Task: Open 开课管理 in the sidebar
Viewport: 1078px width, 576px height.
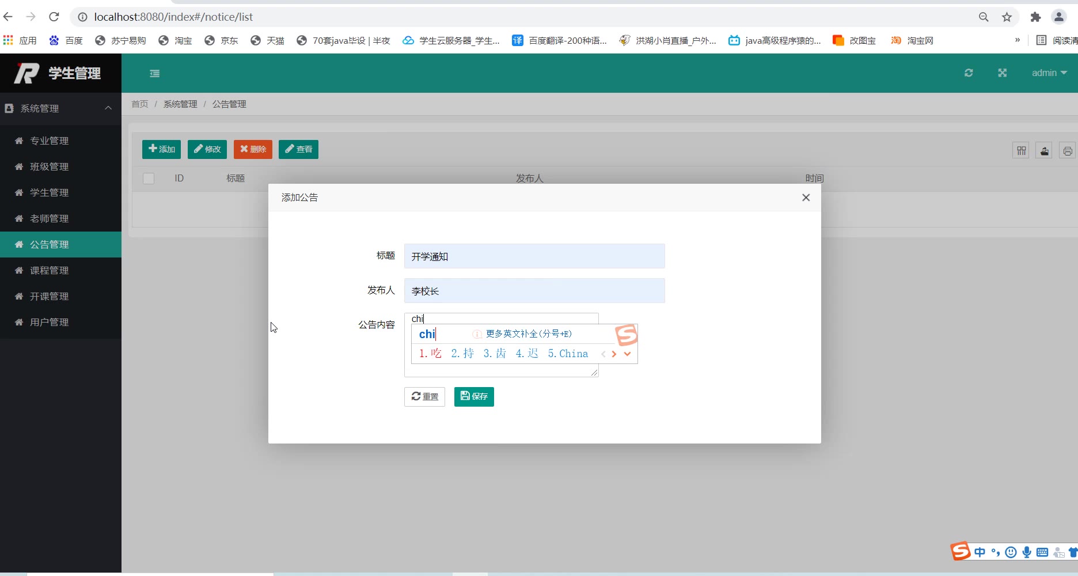Action: (x=60, y=296)
